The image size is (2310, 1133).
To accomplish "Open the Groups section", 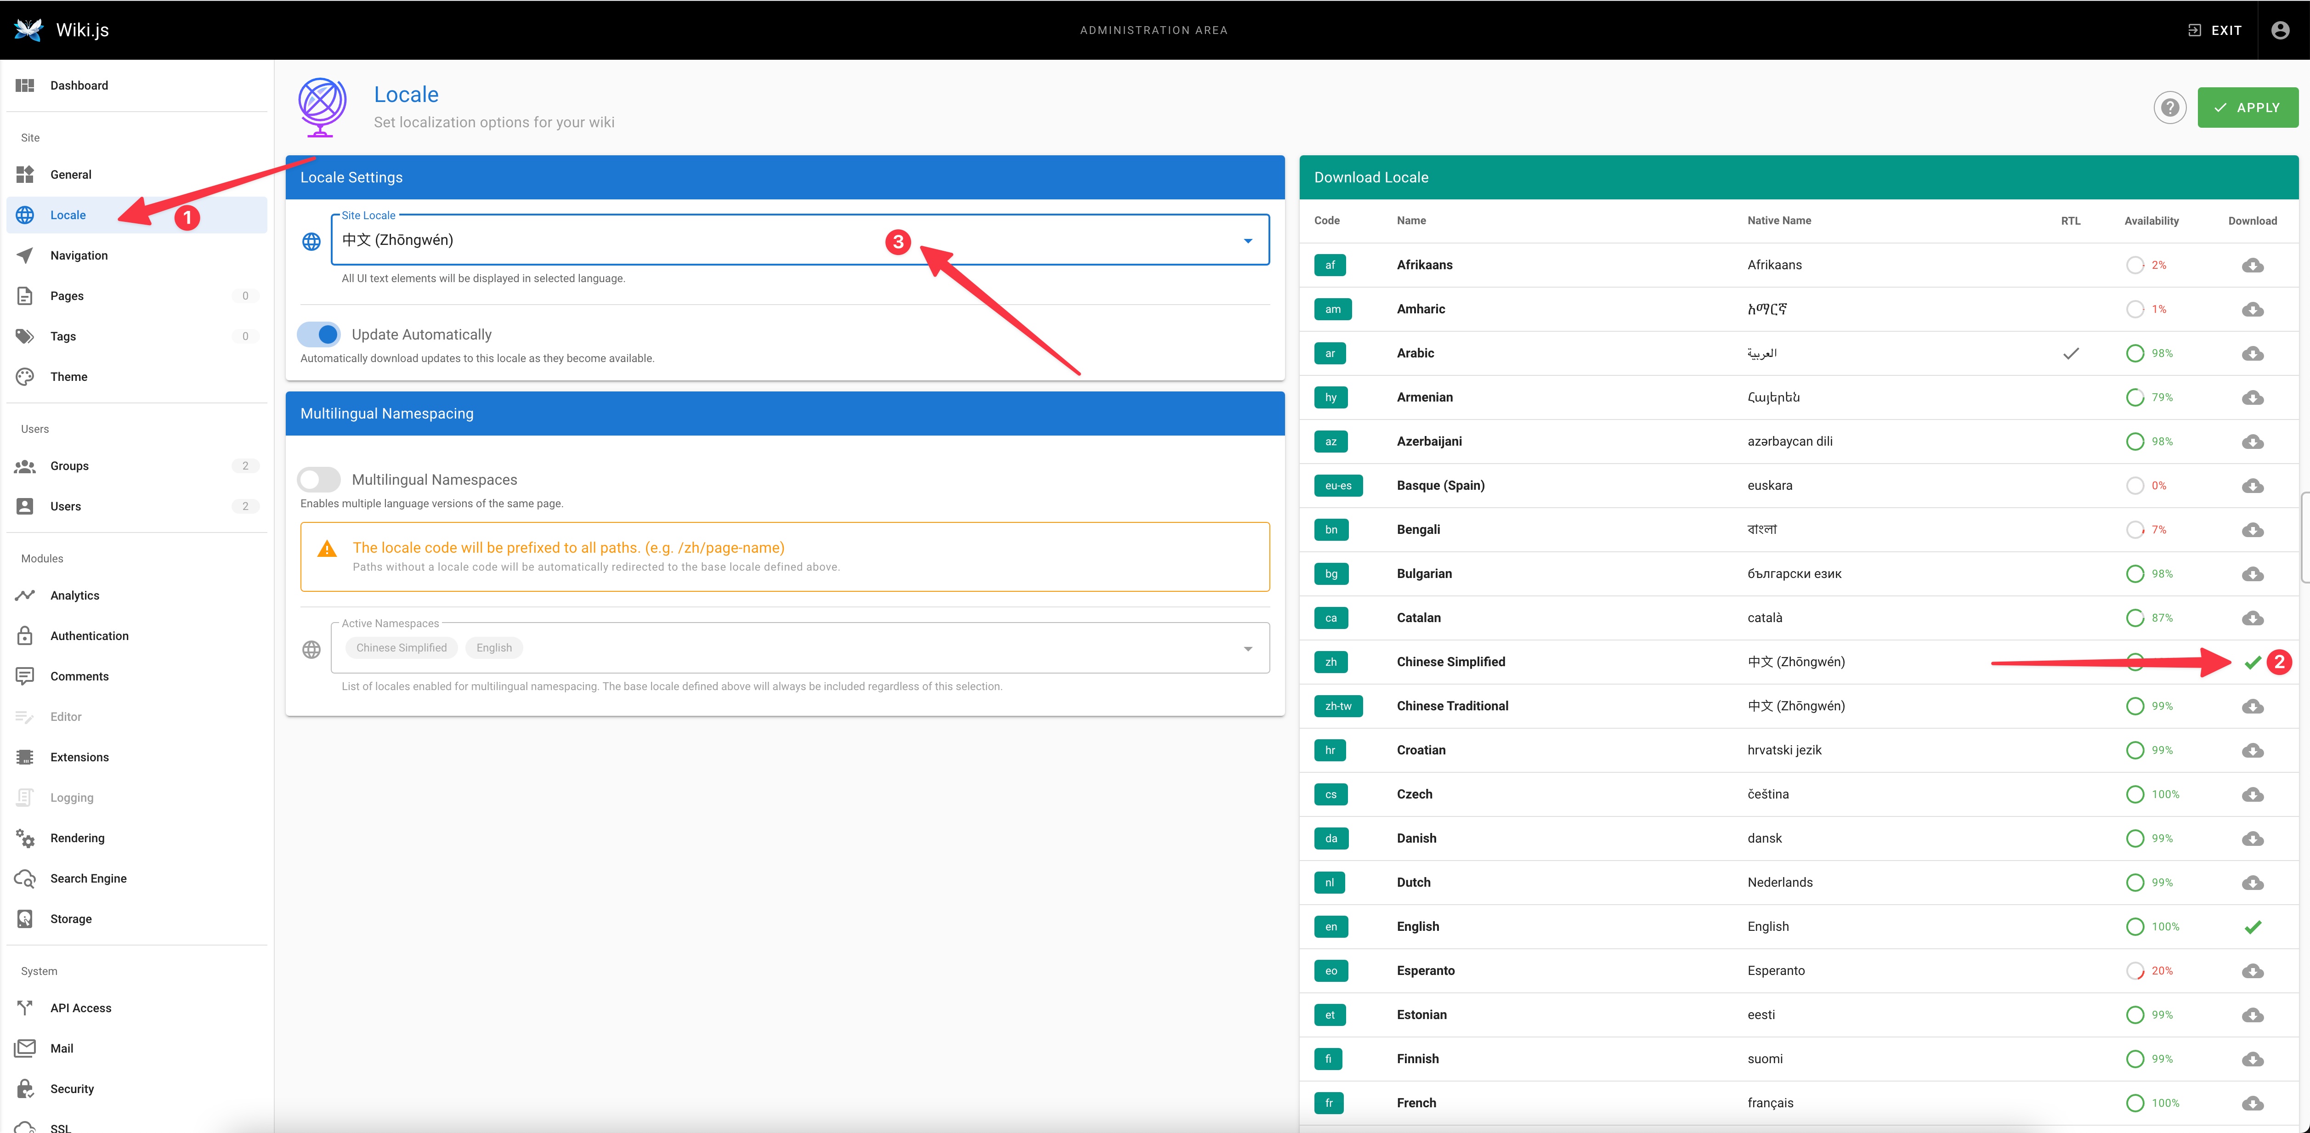I will pyautogui.click(x=136, y=465).
